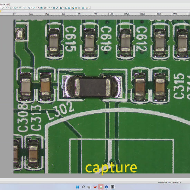Screen dimensions: 190x190
Task: Select the rectangle measurement tool
Action: pos(15,8)
